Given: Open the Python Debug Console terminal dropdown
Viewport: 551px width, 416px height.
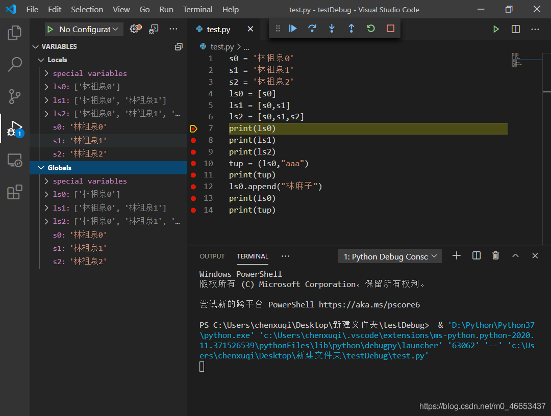Looking at the screenshot, I should coord(390,256).
